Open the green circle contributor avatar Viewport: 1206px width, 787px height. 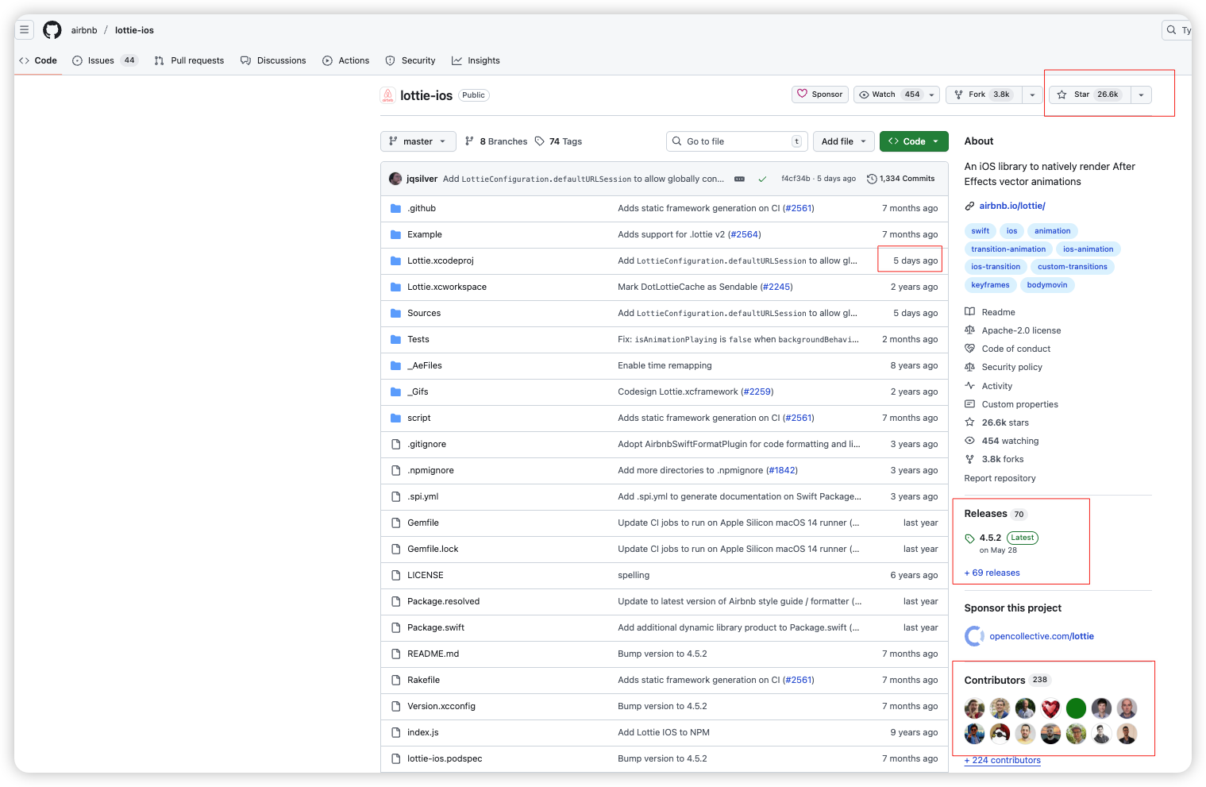tap(1076, 708)
